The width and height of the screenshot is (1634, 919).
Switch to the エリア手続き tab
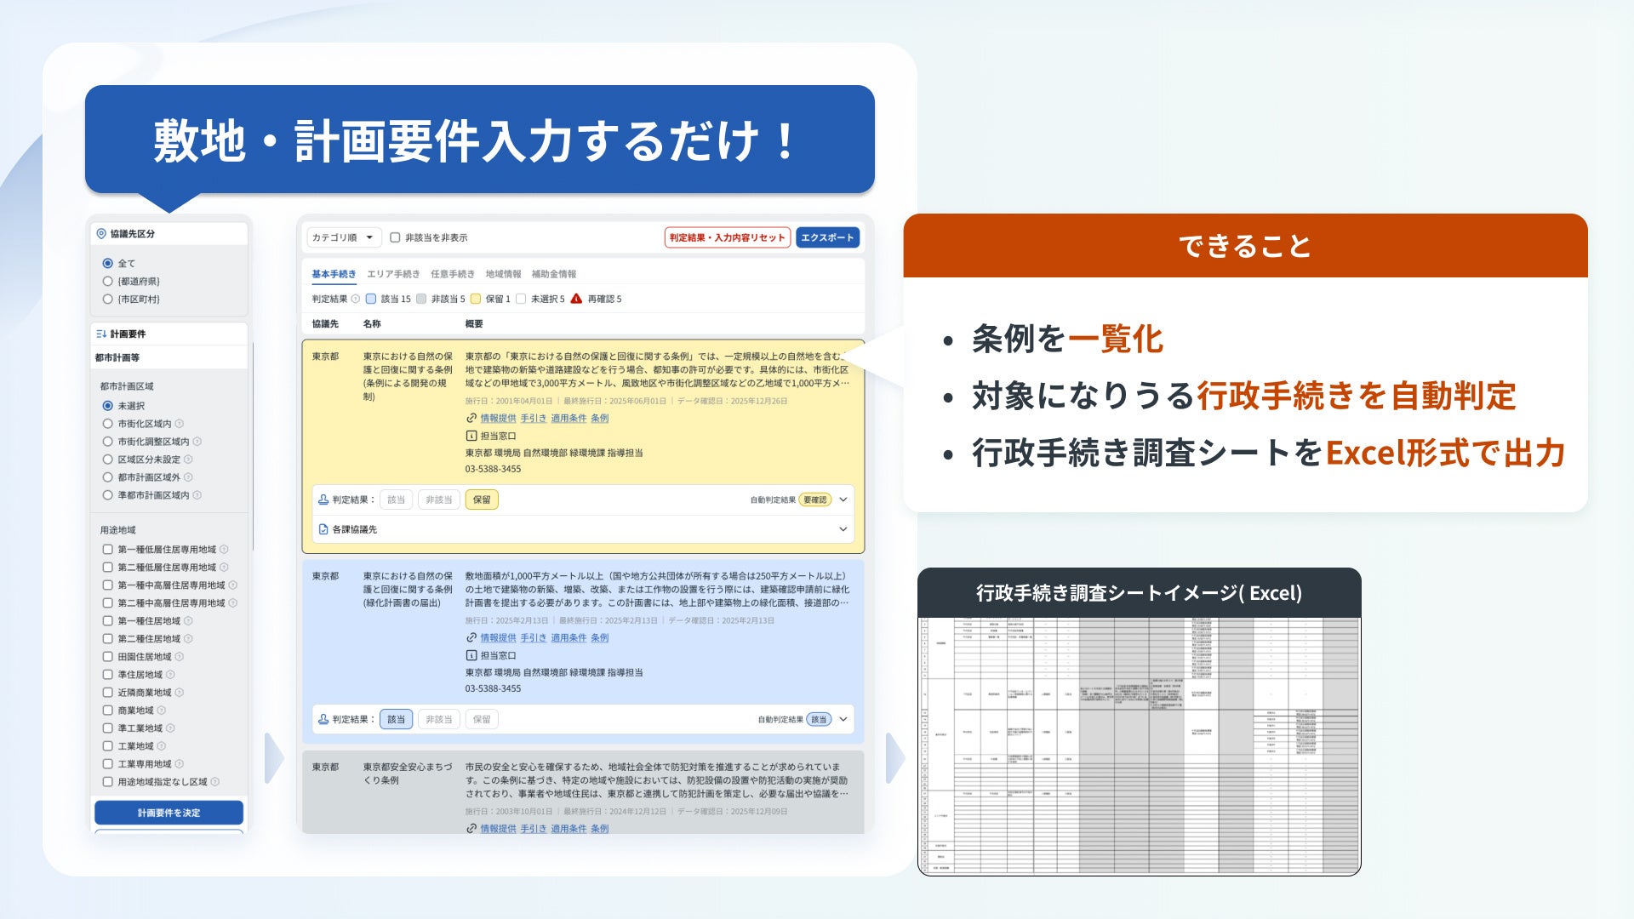(393, 274)
